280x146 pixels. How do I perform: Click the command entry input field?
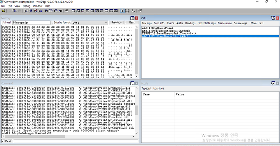(76, 141)
